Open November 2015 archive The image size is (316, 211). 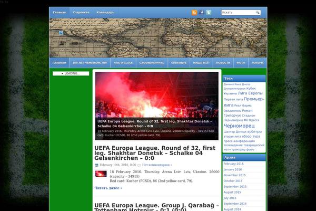click(x=234, y=175)
